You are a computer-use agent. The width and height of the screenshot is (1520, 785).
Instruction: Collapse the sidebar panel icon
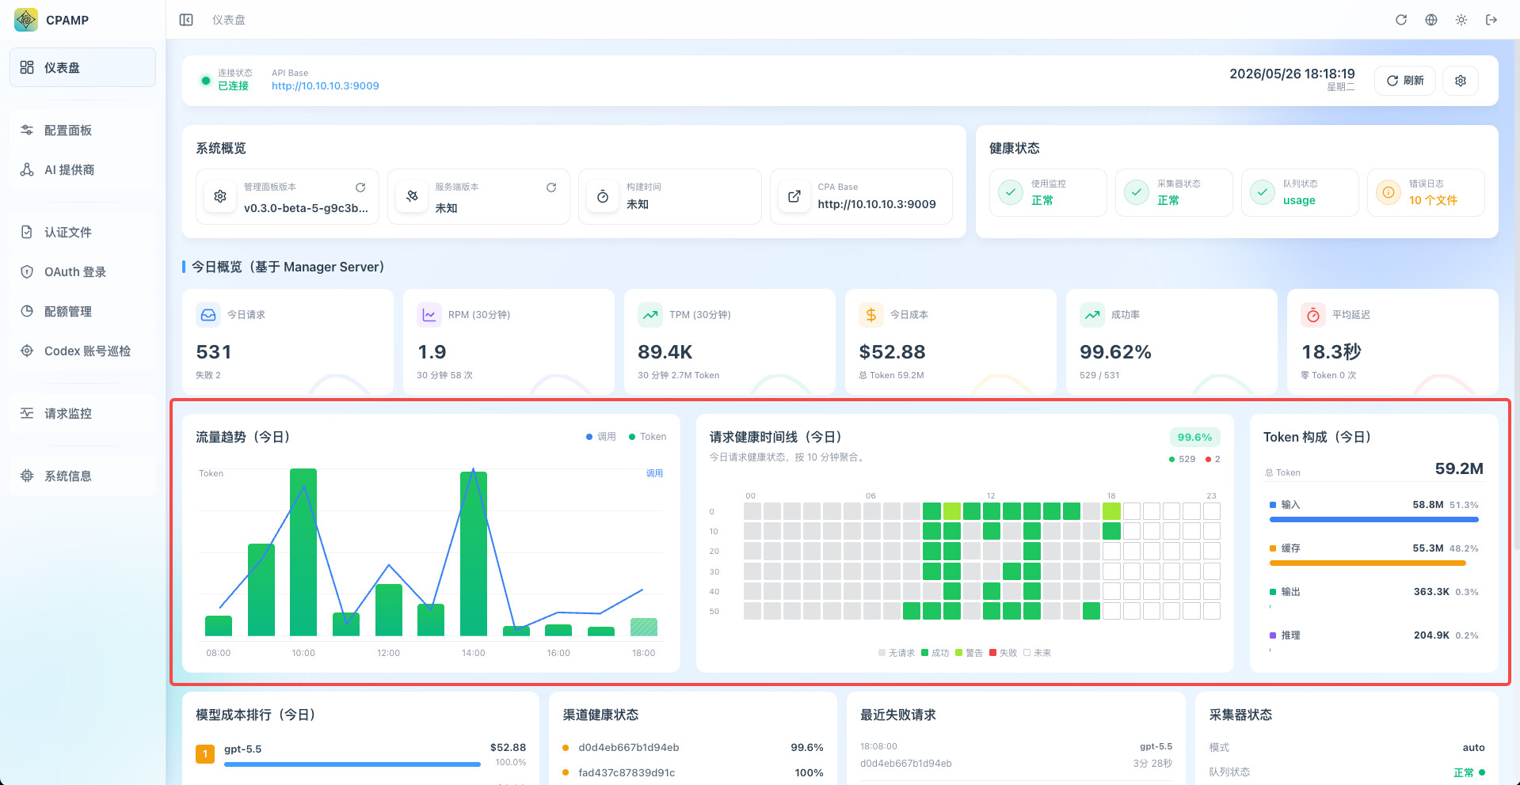tap(186, 20)
